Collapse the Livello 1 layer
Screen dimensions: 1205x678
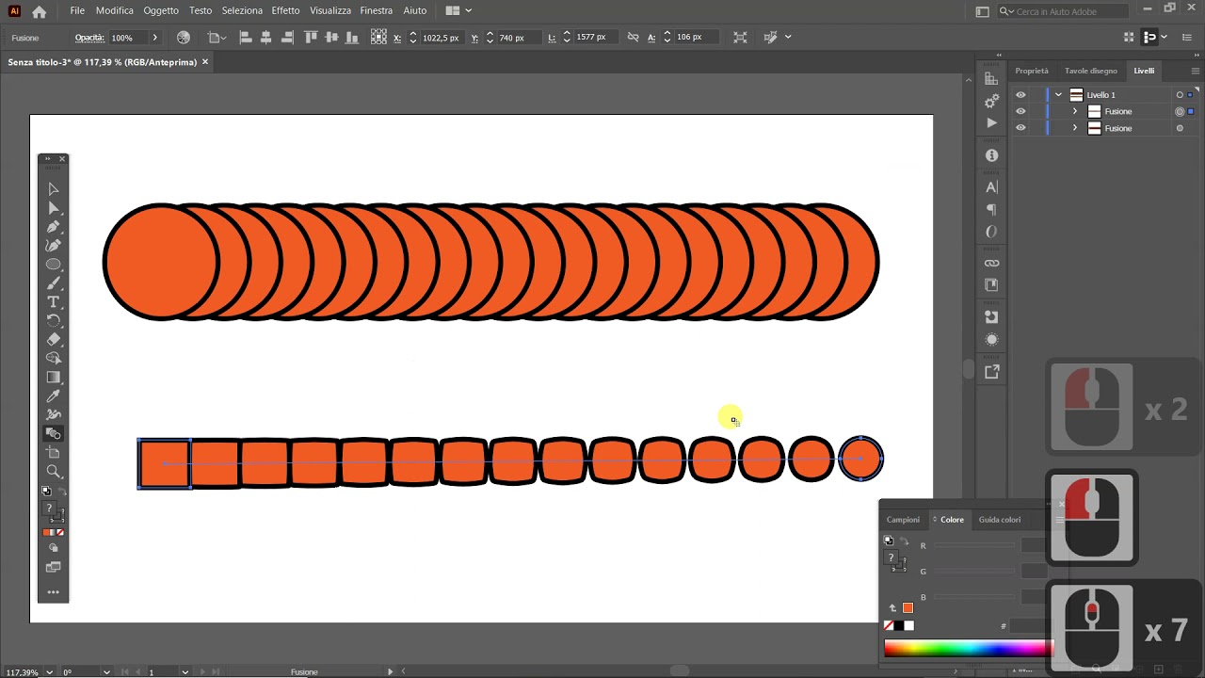[1059, 95]
